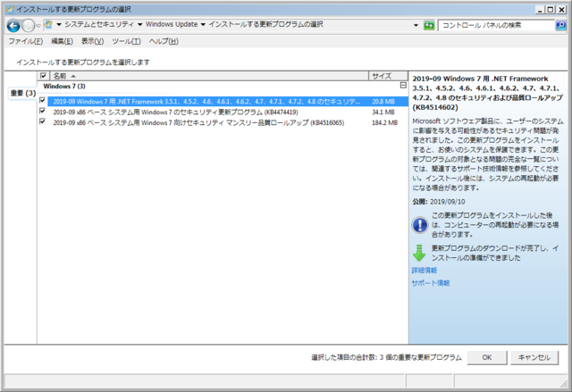This screenshot has height=392, width=572.
Task: Click the window title bar icon
Action: coord(10,9)
